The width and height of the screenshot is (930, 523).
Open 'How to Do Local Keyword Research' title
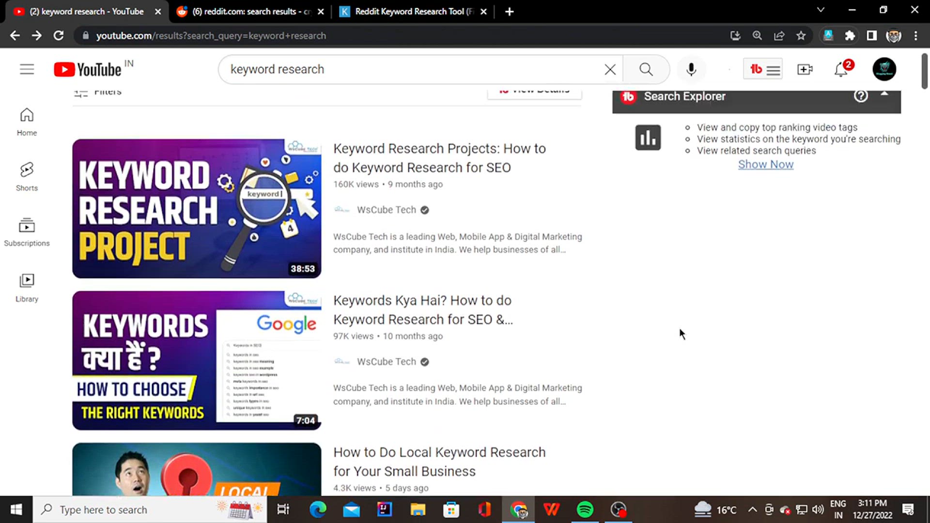[x=439, y=461]
